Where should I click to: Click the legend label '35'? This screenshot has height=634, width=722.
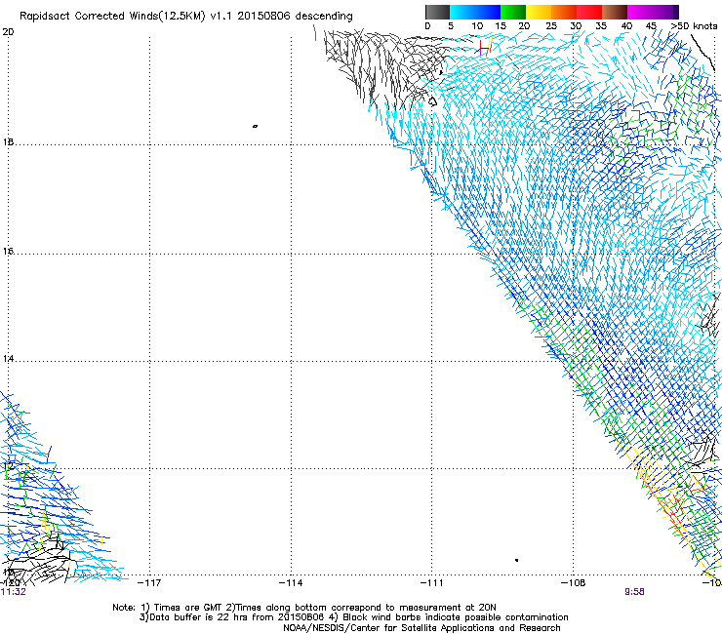click(601, 26)
